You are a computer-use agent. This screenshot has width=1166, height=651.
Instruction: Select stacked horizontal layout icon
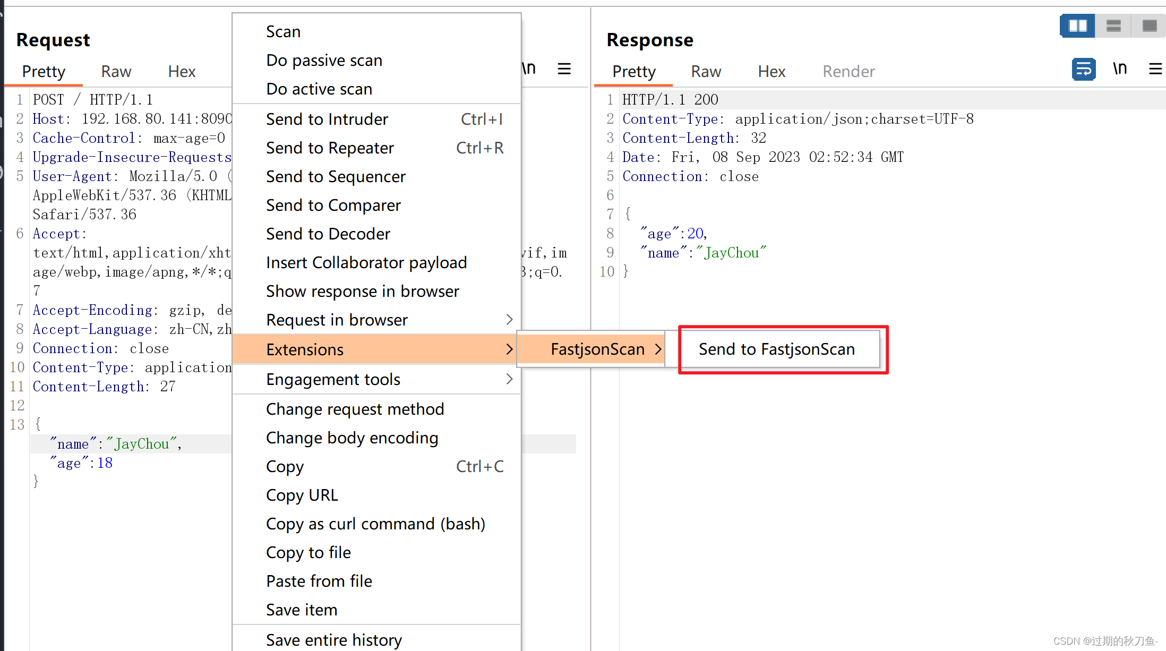1113,25
